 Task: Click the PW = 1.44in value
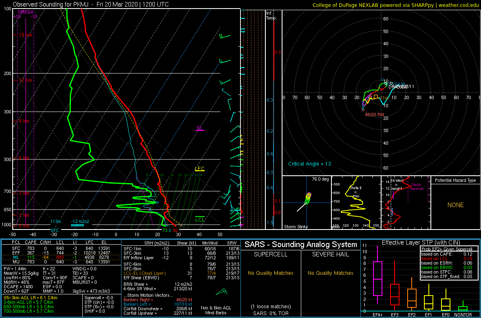[x=15, y=269]
